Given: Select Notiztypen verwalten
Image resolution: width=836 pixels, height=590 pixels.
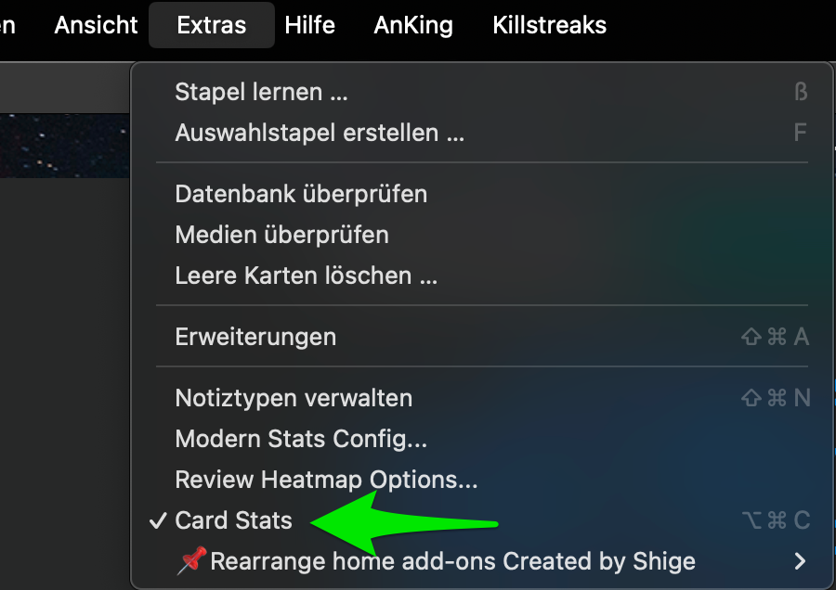Looking at the screenshot, I should 294,398.
